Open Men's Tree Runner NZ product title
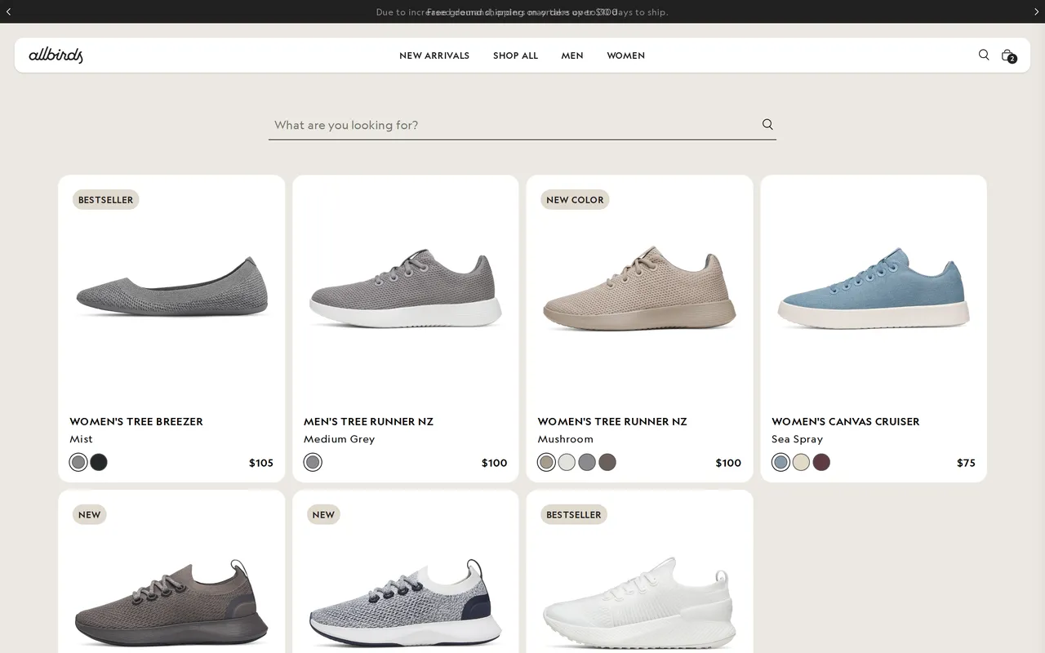 (x=368, y=421)
